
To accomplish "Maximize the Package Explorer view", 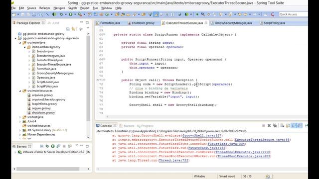I will (x=87, y=22).
